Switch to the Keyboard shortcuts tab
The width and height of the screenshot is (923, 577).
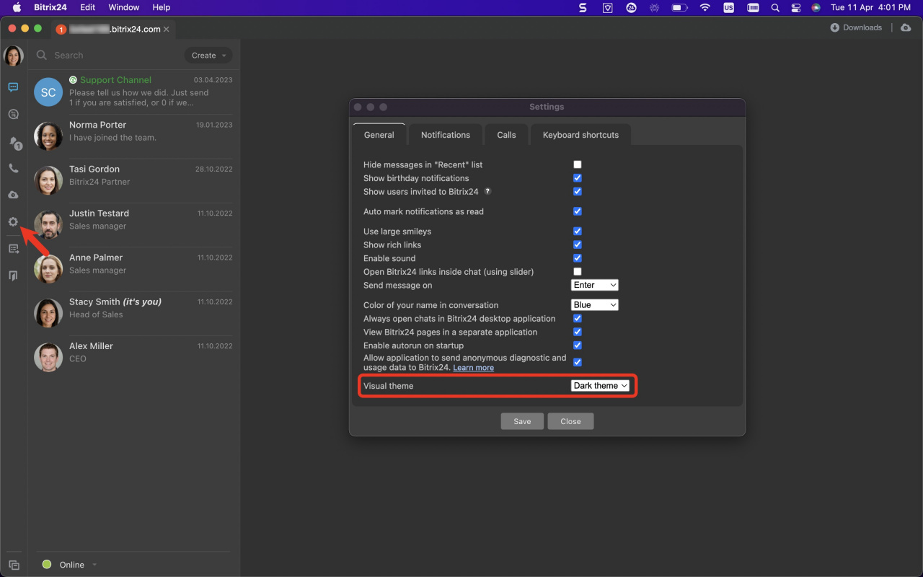point(580,135)
